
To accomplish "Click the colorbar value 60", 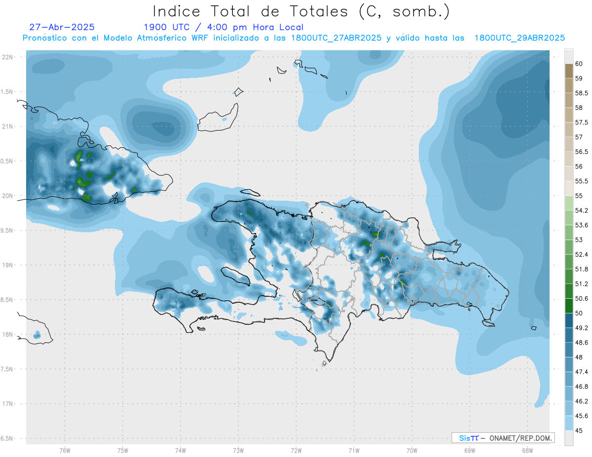I will [x=579, y=64].
